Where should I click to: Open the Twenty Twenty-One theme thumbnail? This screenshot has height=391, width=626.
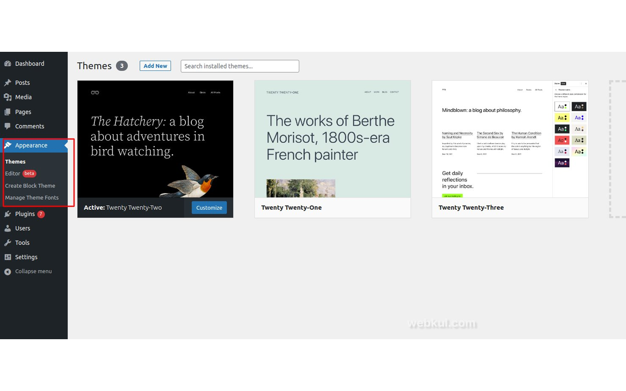tap(333, 139)
